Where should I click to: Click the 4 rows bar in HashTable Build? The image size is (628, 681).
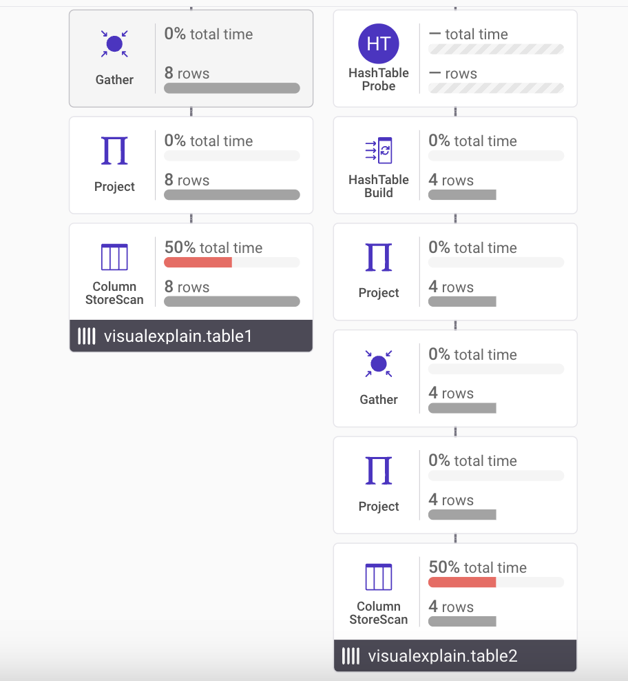(462, 195)
